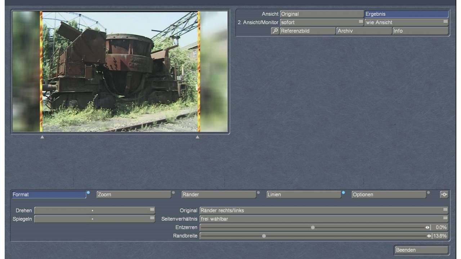This screenshot has height=259, width=461.
Task: Enable the indicator dot next to Zoom
Action: click(173, 192)
